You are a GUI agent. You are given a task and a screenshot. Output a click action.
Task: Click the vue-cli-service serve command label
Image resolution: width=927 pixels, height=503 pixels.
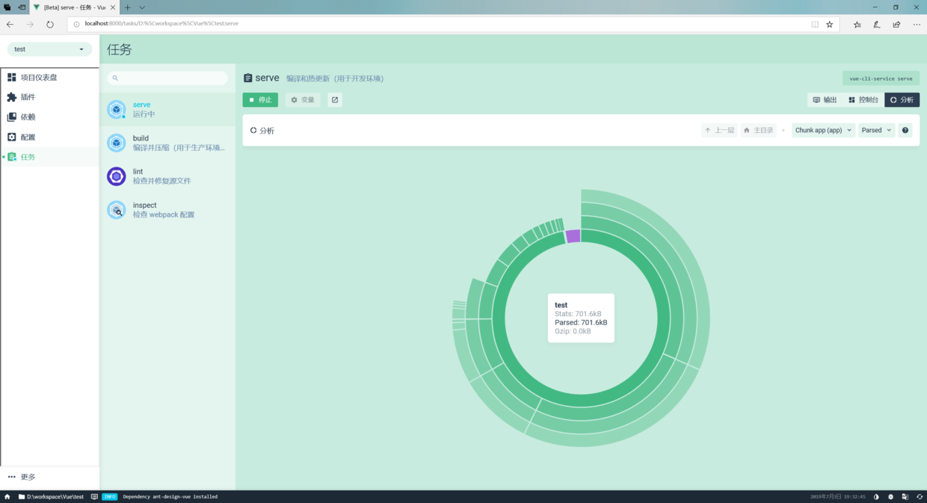[x=881, y=78]
